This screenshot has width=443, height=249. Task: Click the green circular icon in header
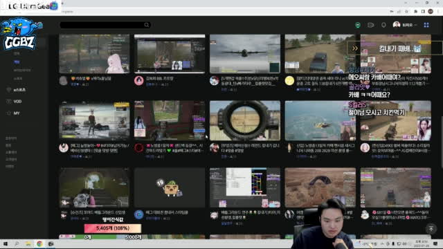[x=358, y=25]
